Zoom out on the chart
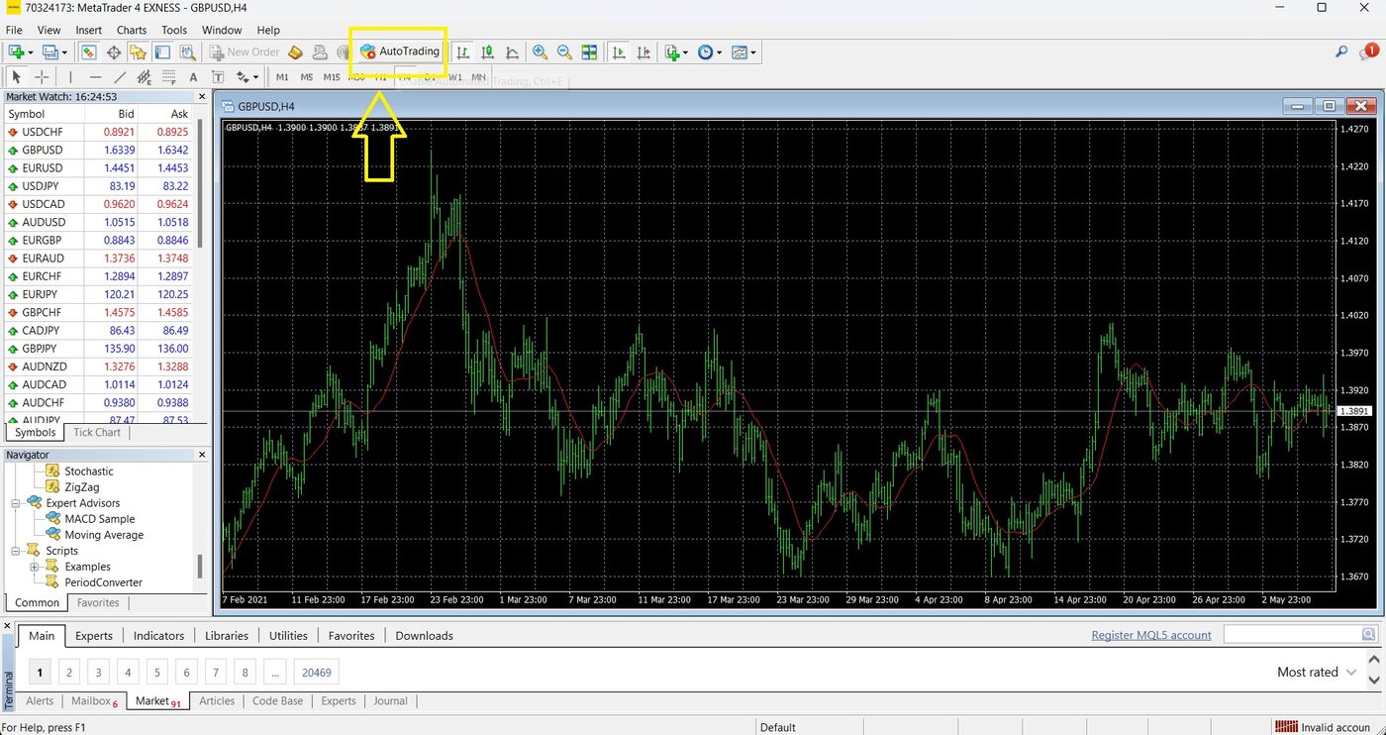This screenshot has width=1386, height=735. [x=564, y=52]
